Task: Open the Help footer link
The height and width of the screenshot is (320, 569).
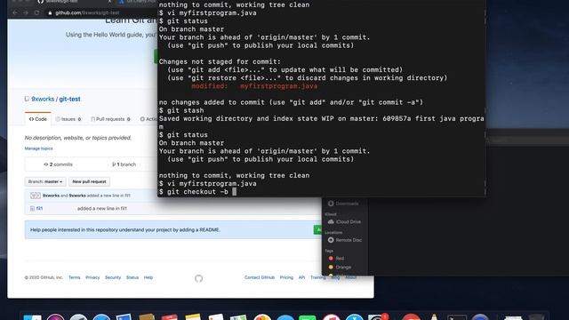Action: pyautogui.click(x=148, y=277)
